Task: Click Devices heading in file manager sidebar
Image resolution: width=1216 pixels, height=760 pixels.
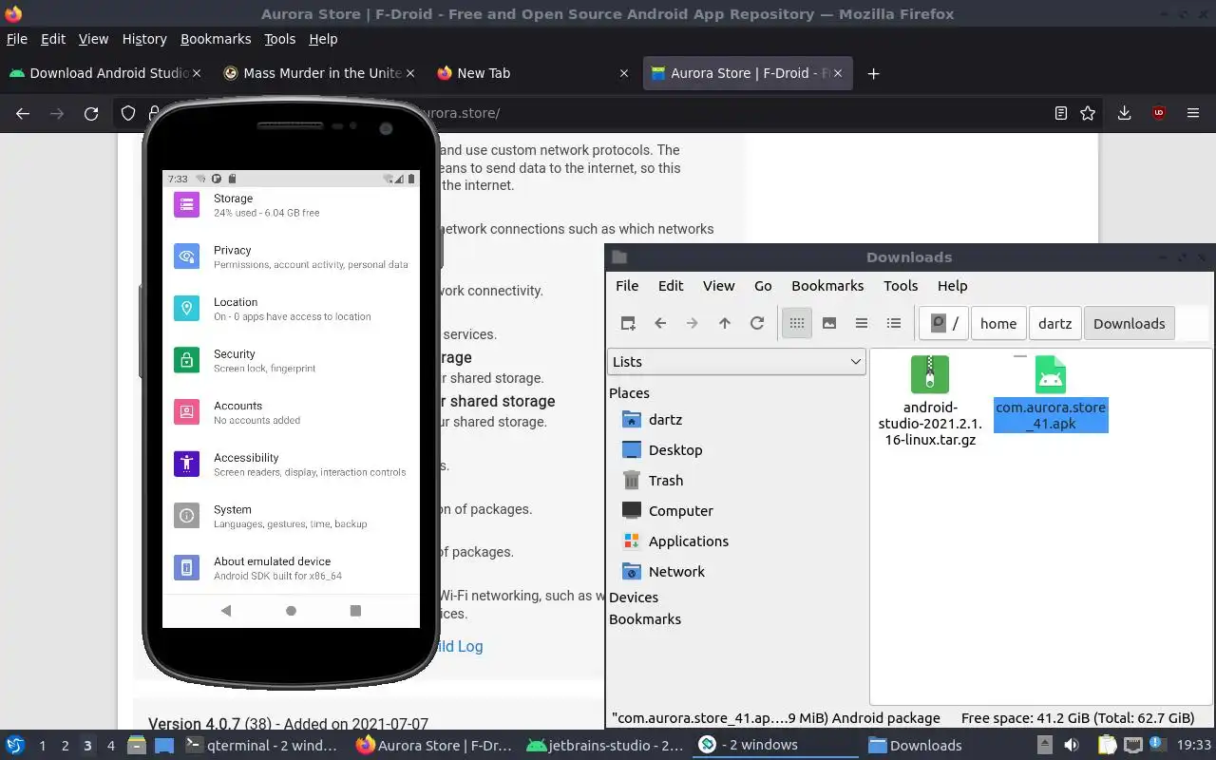Action: pyautogui.click(x=634, y=598)
